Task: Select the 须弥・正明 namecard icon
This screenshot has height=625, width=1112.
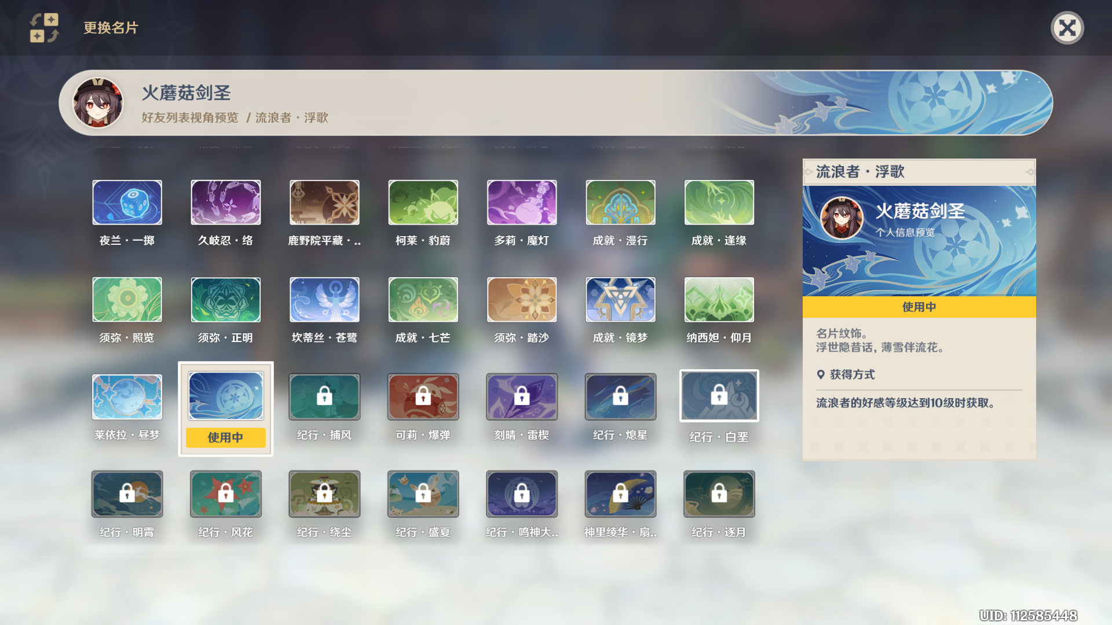Action: (226, 300)
